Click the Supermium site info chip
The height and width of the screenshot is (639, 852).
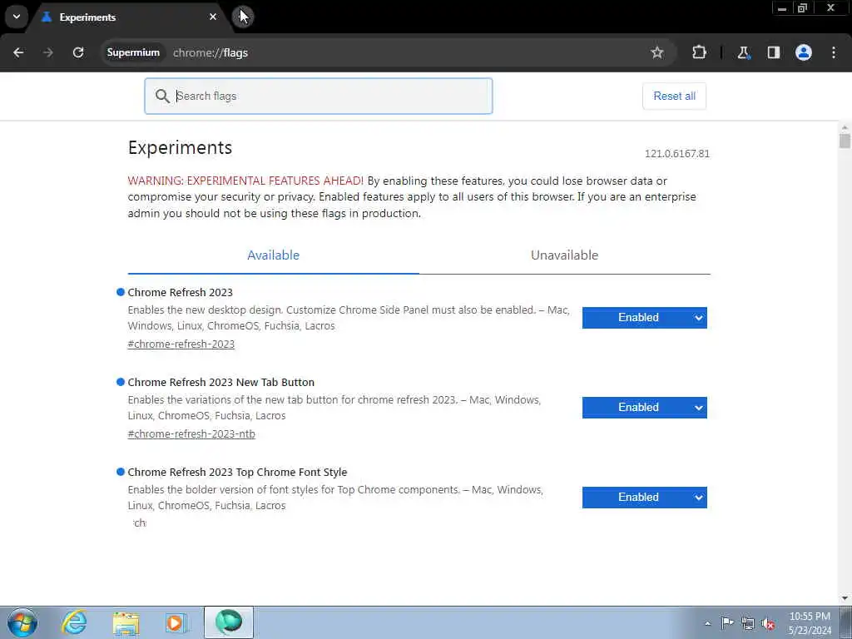pos(133,52)
